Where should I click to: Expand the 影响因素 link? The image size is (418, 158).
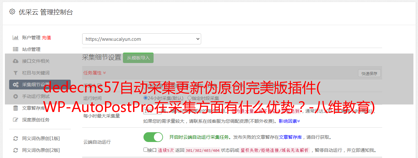point(289,121)
